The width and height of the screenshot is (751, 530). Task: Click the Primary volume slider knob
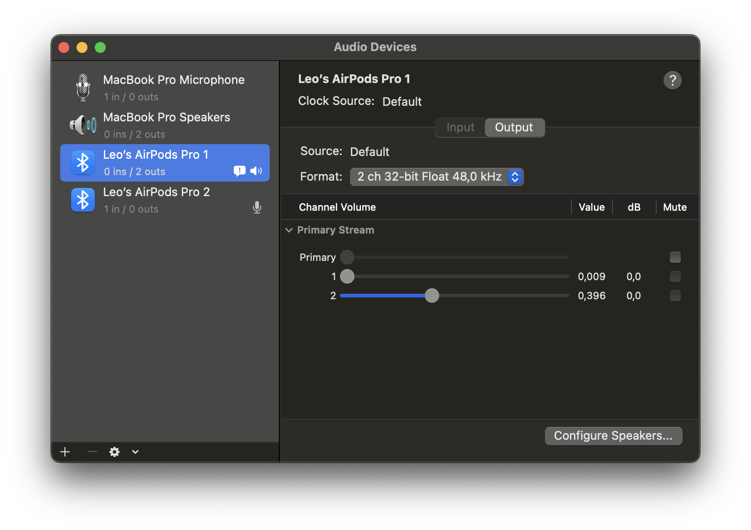point(347,257)
